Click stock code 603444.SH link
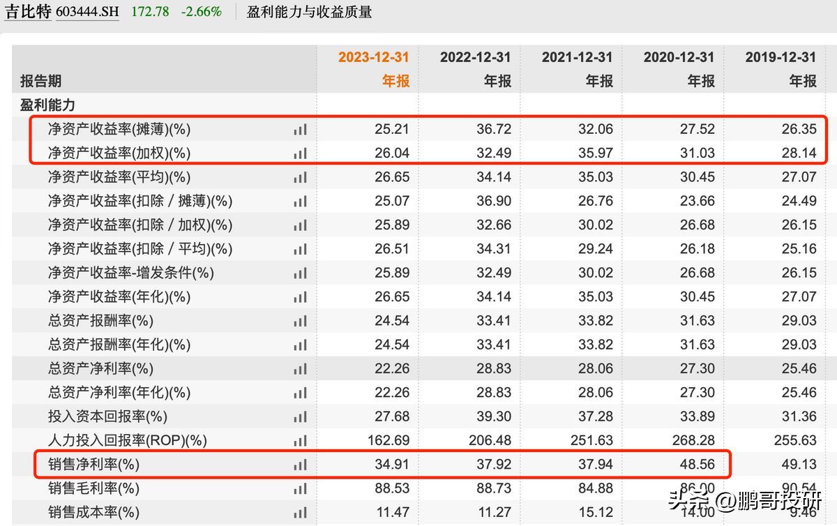The height and width of the screenshot is (526, 837). click(87, 12)
